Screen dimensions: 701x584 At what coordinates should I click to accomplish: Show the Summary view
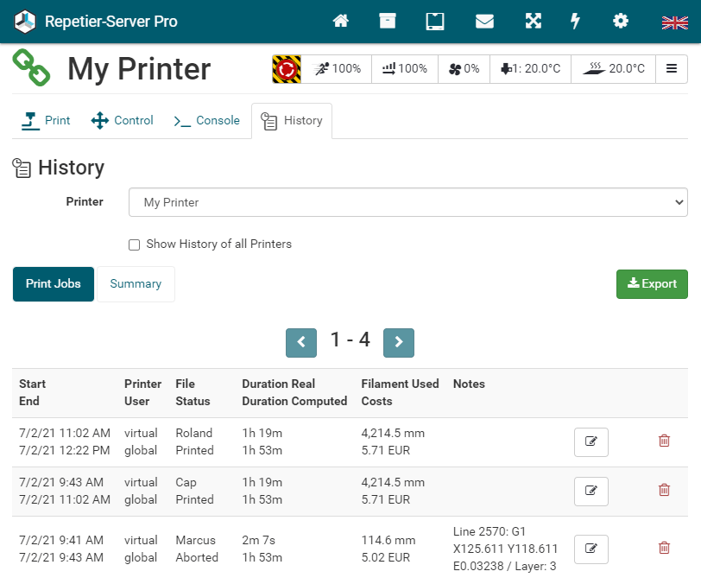pos(136,284)
